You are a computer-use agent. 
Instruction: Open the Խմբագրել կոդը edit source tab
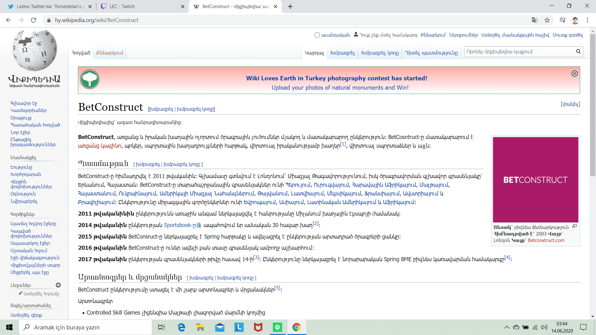(380, 53)
